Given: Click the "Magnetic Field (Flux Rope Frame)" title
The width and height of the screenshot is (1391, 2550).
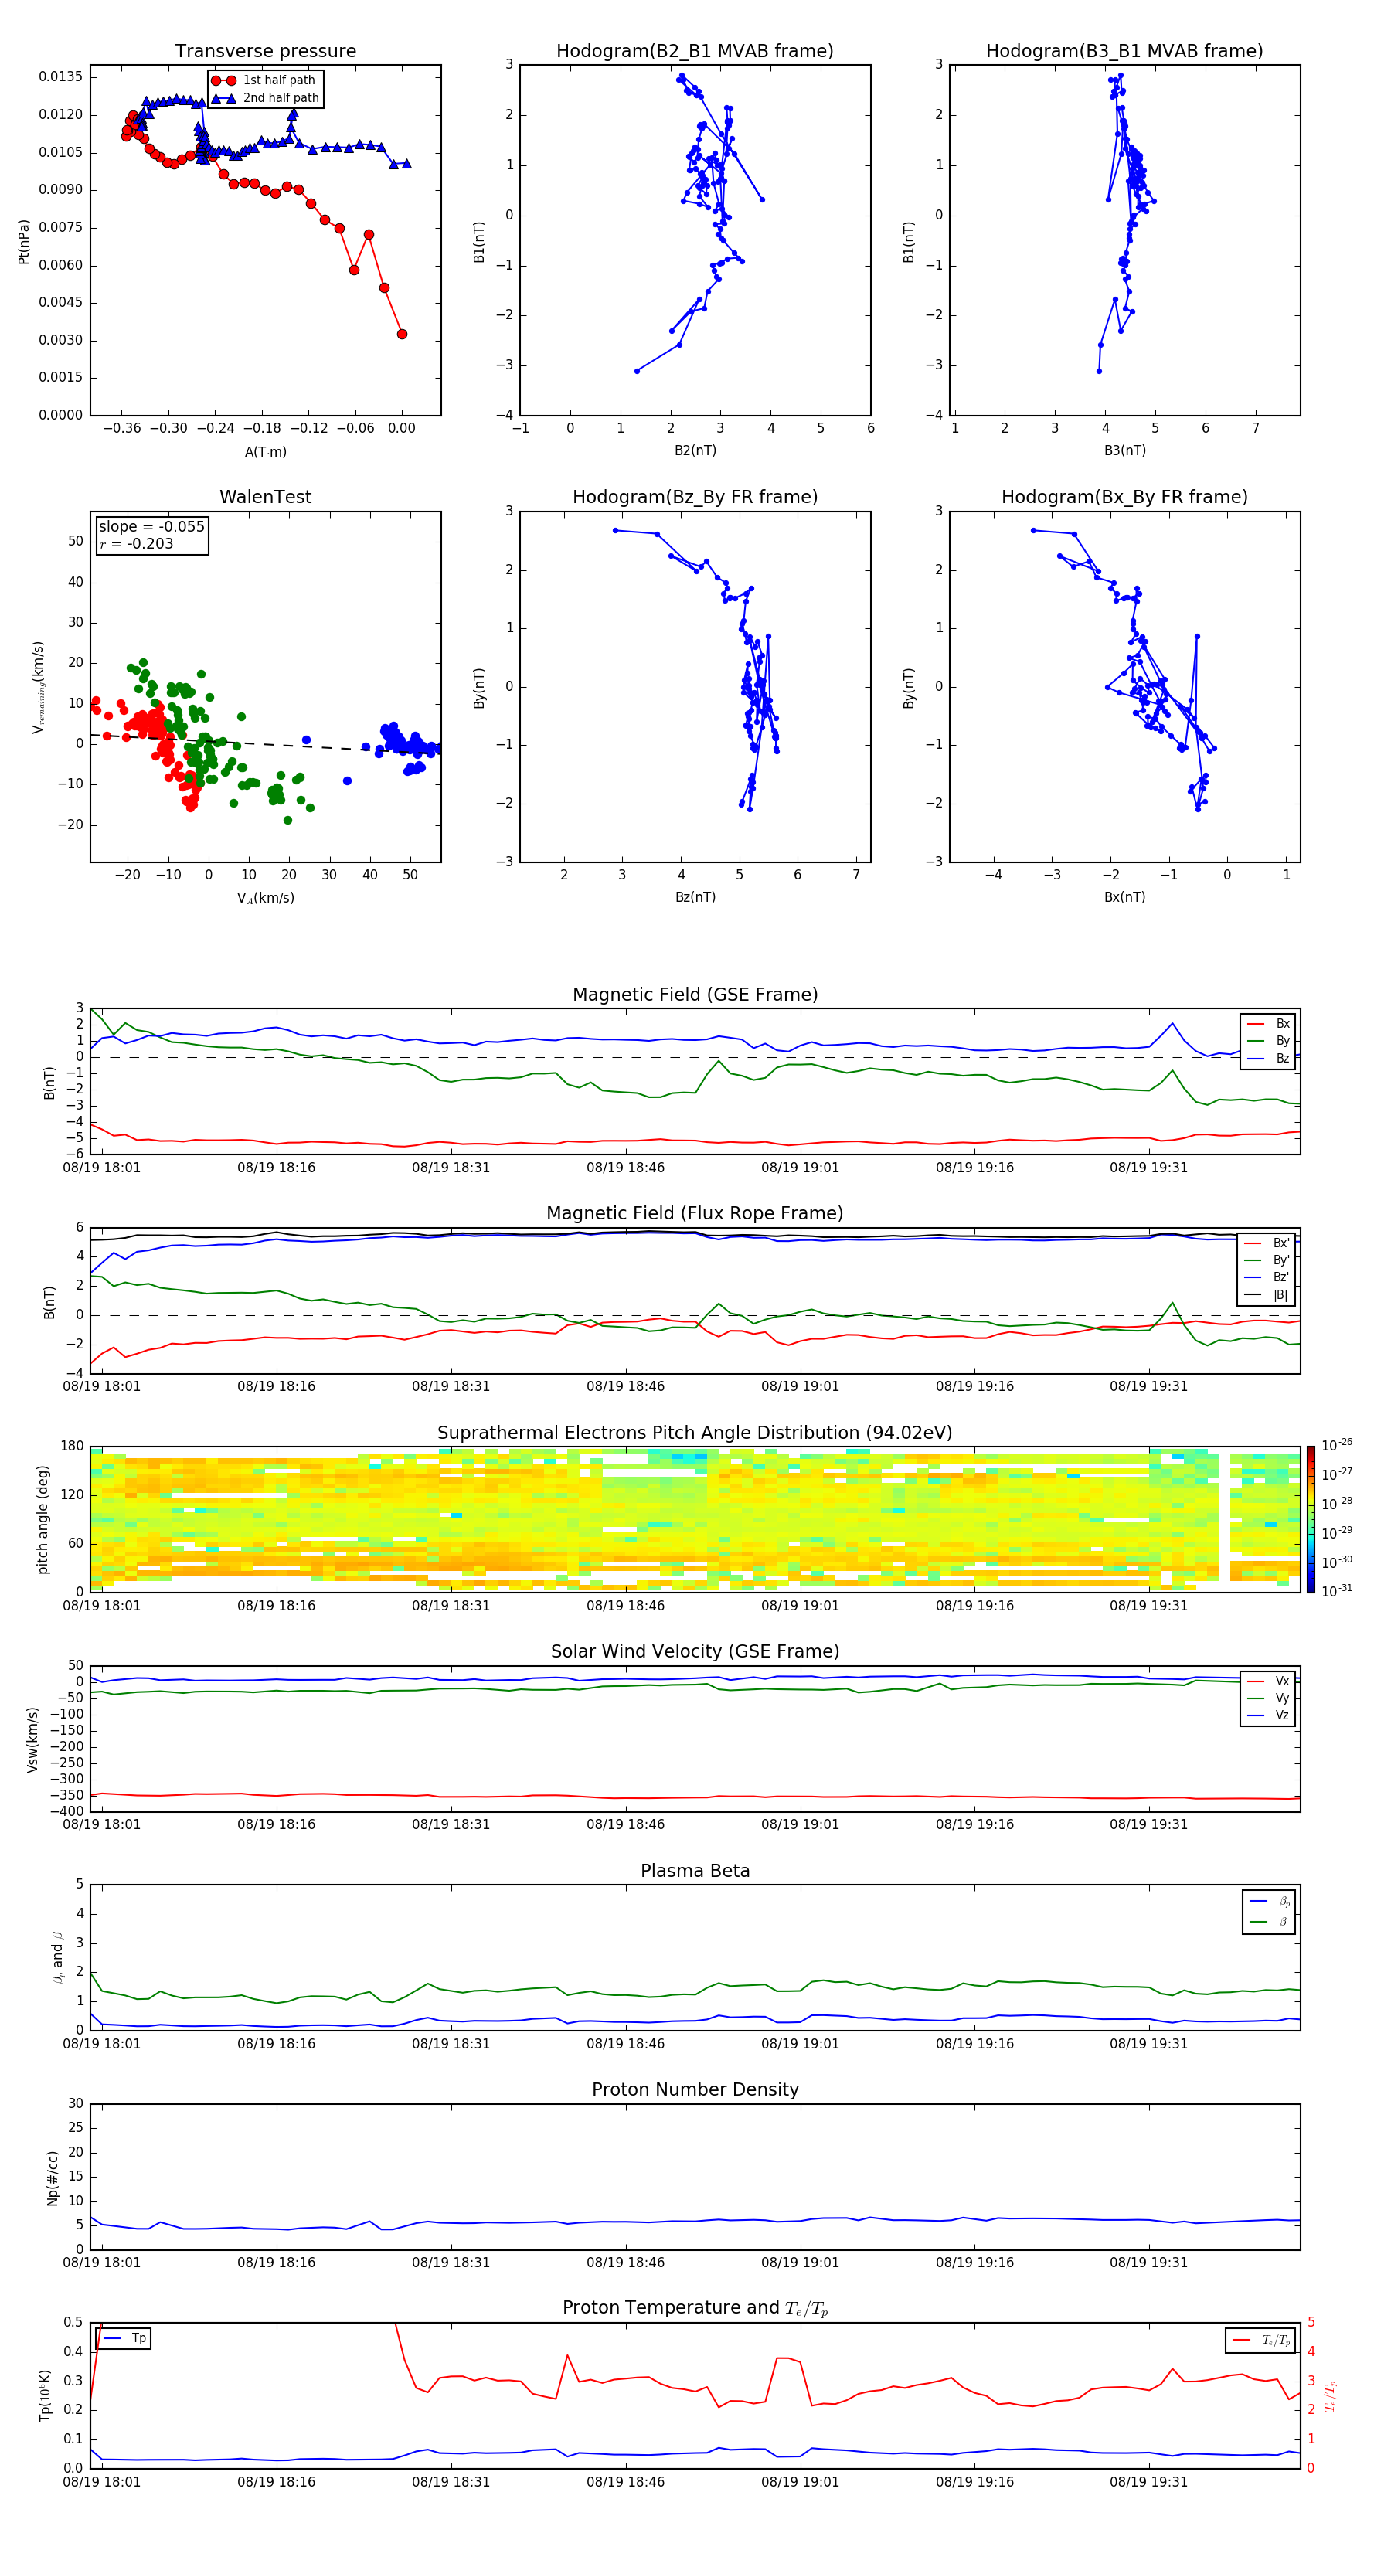Looking at the screenshot, I should click(x=695, y=1214).
